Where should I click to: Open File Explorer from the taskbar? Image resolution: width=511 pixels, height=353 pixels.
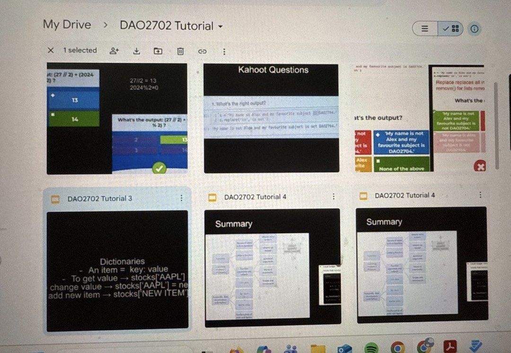coord(318,349)
